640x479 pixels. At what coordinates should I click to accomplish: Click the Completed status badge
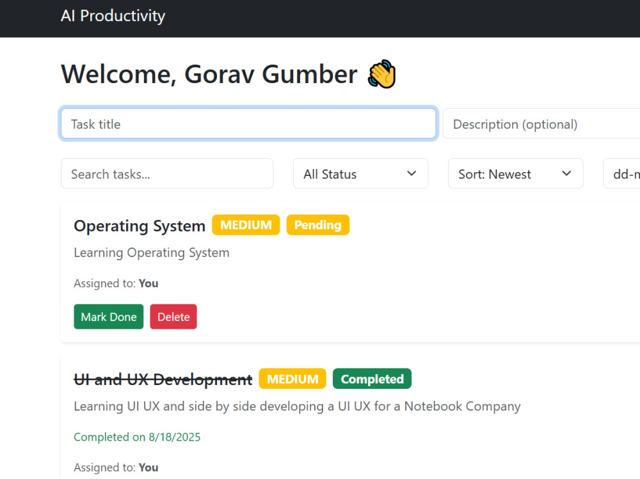372,379
